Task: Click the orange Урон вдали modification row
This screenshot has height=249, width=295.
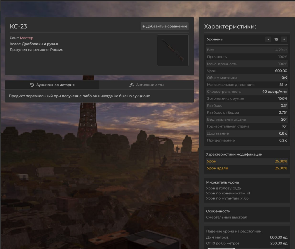Action: (x=247, y=168)
